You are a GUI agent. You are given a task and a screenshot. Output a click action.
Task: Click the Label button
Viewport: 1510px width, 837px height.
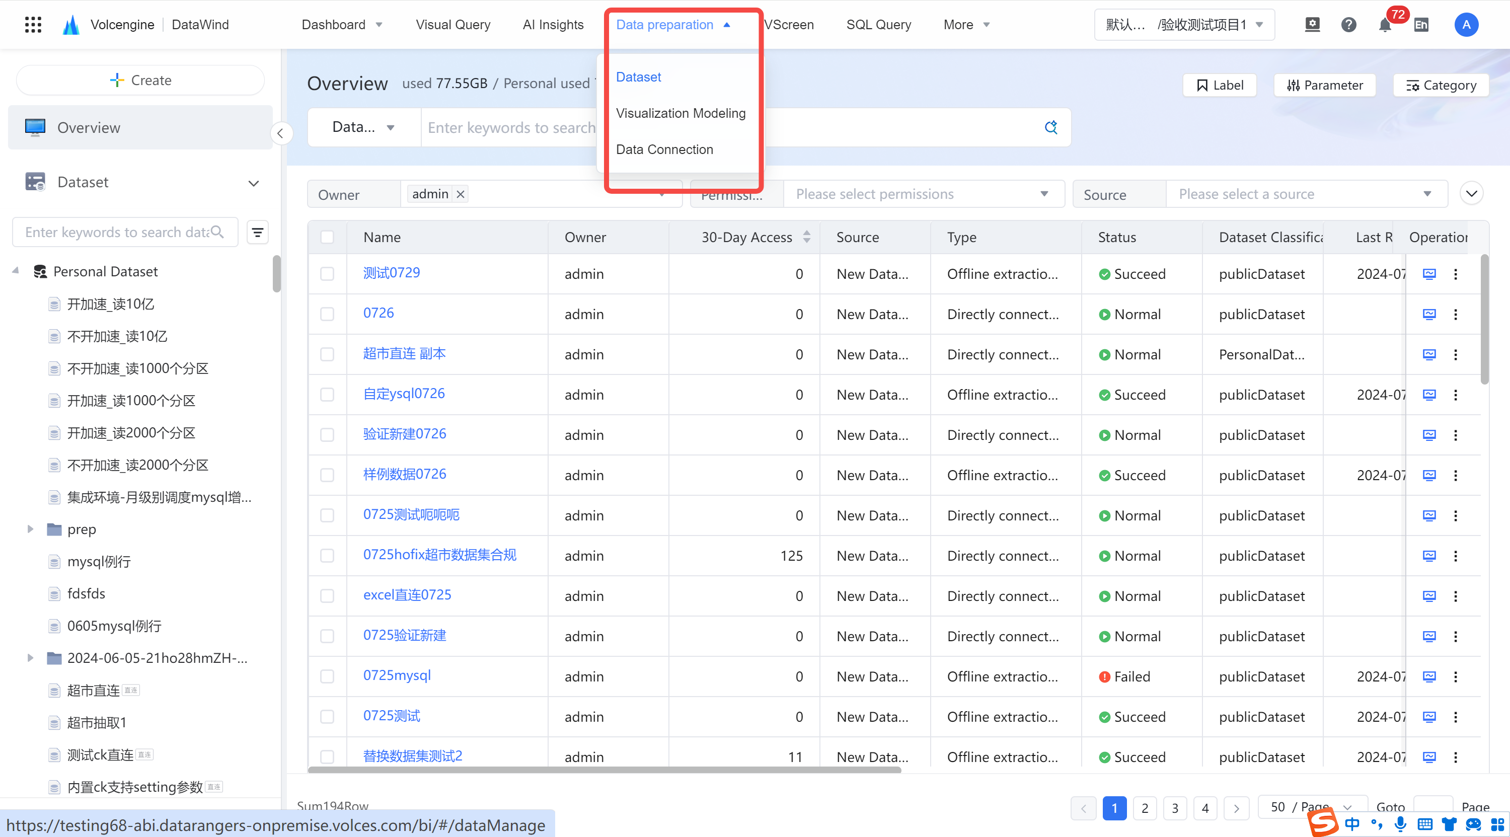coord(1219,85)
